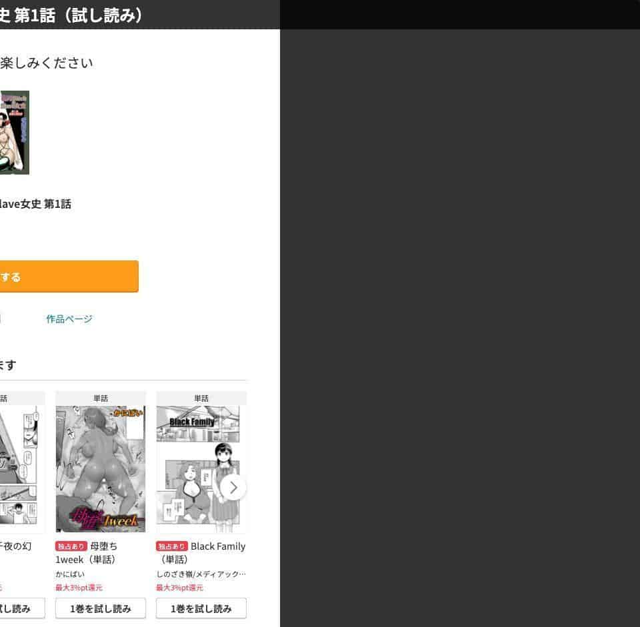Visit author しのざき嶺/メディアック link
Viewport: 640px width, 627px height.
tap(201, 574)
